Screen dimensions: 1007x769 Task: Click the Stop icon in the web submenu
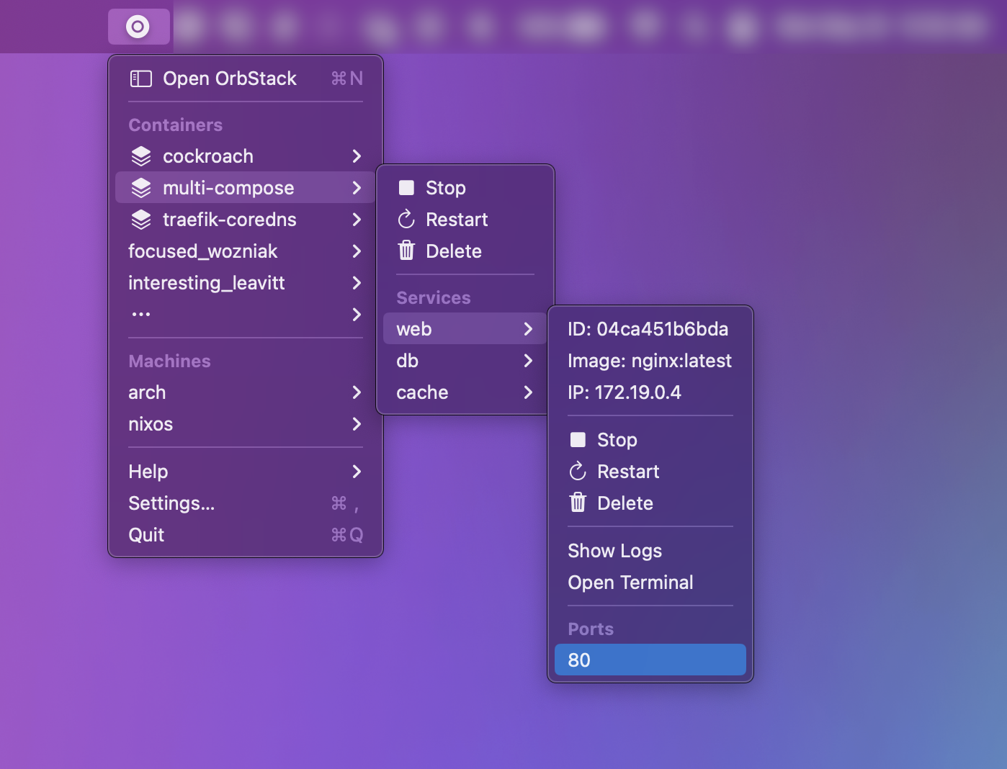click(578, 439)
